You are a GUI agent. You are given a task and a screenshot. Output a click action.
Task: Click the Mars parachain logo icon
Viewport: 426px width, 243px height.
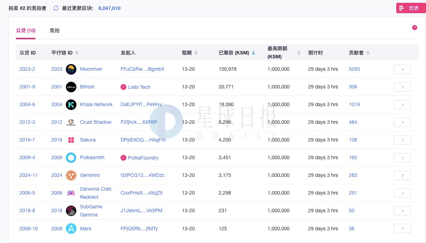pos(71,228)
